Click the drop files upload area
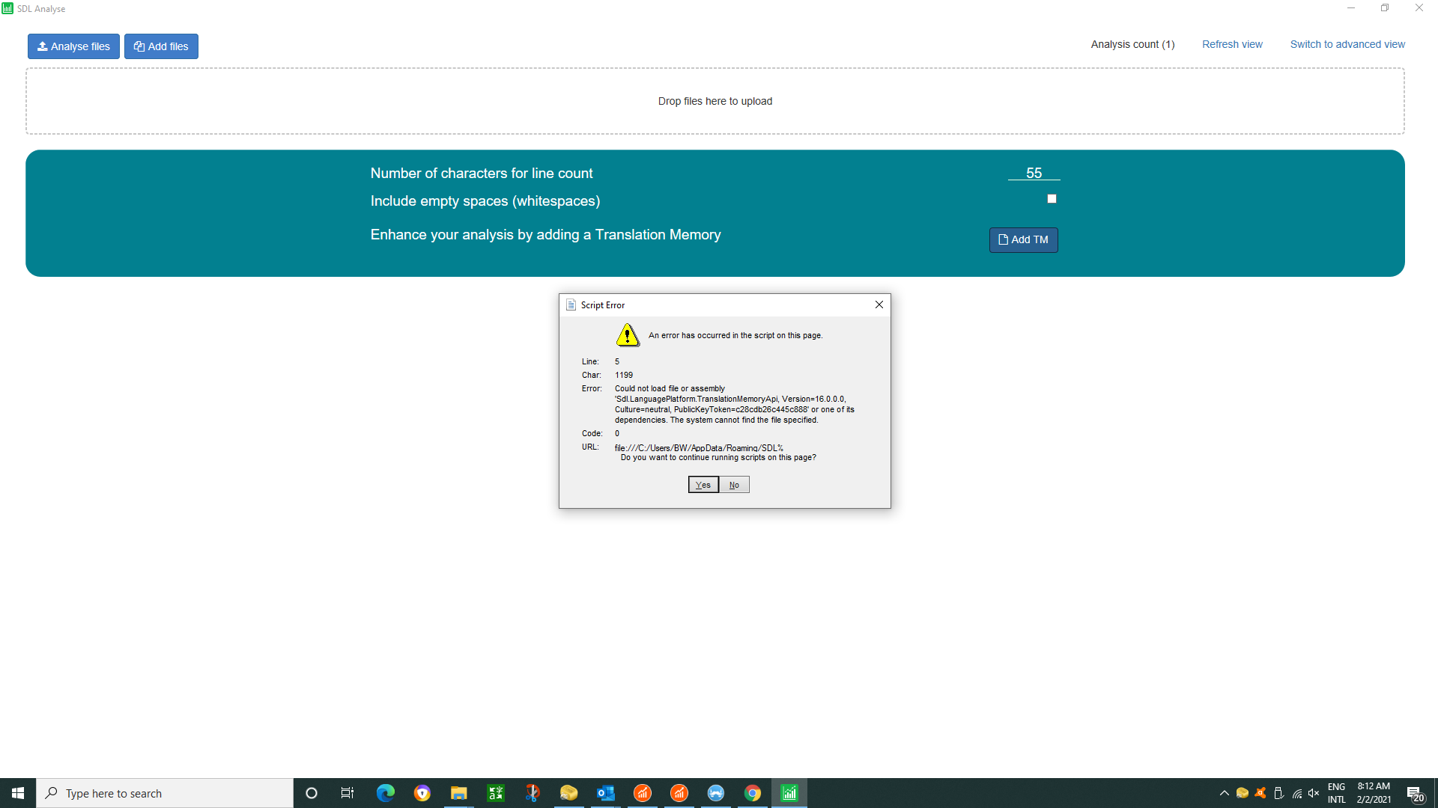The width and height of the screenshot is (1438, 808). pos(715,101)
